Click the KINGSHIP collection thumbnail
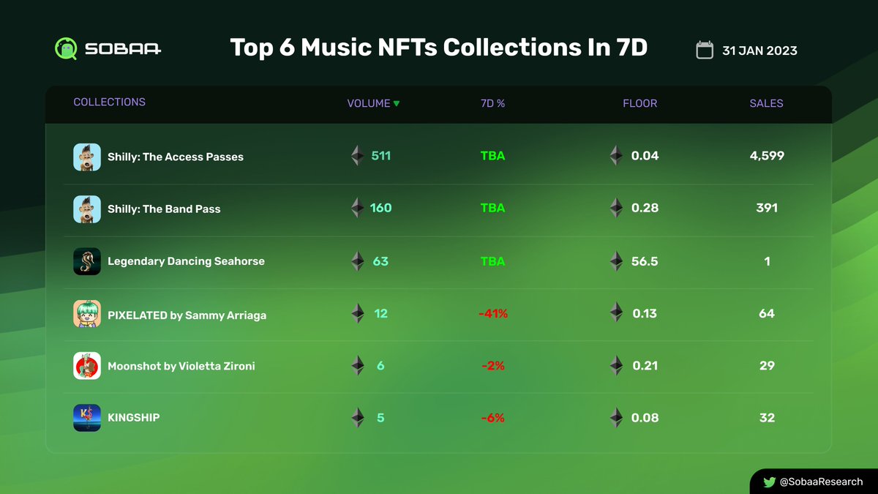The image size is (878, 494). pyautogui.click(x=87, y=418)
